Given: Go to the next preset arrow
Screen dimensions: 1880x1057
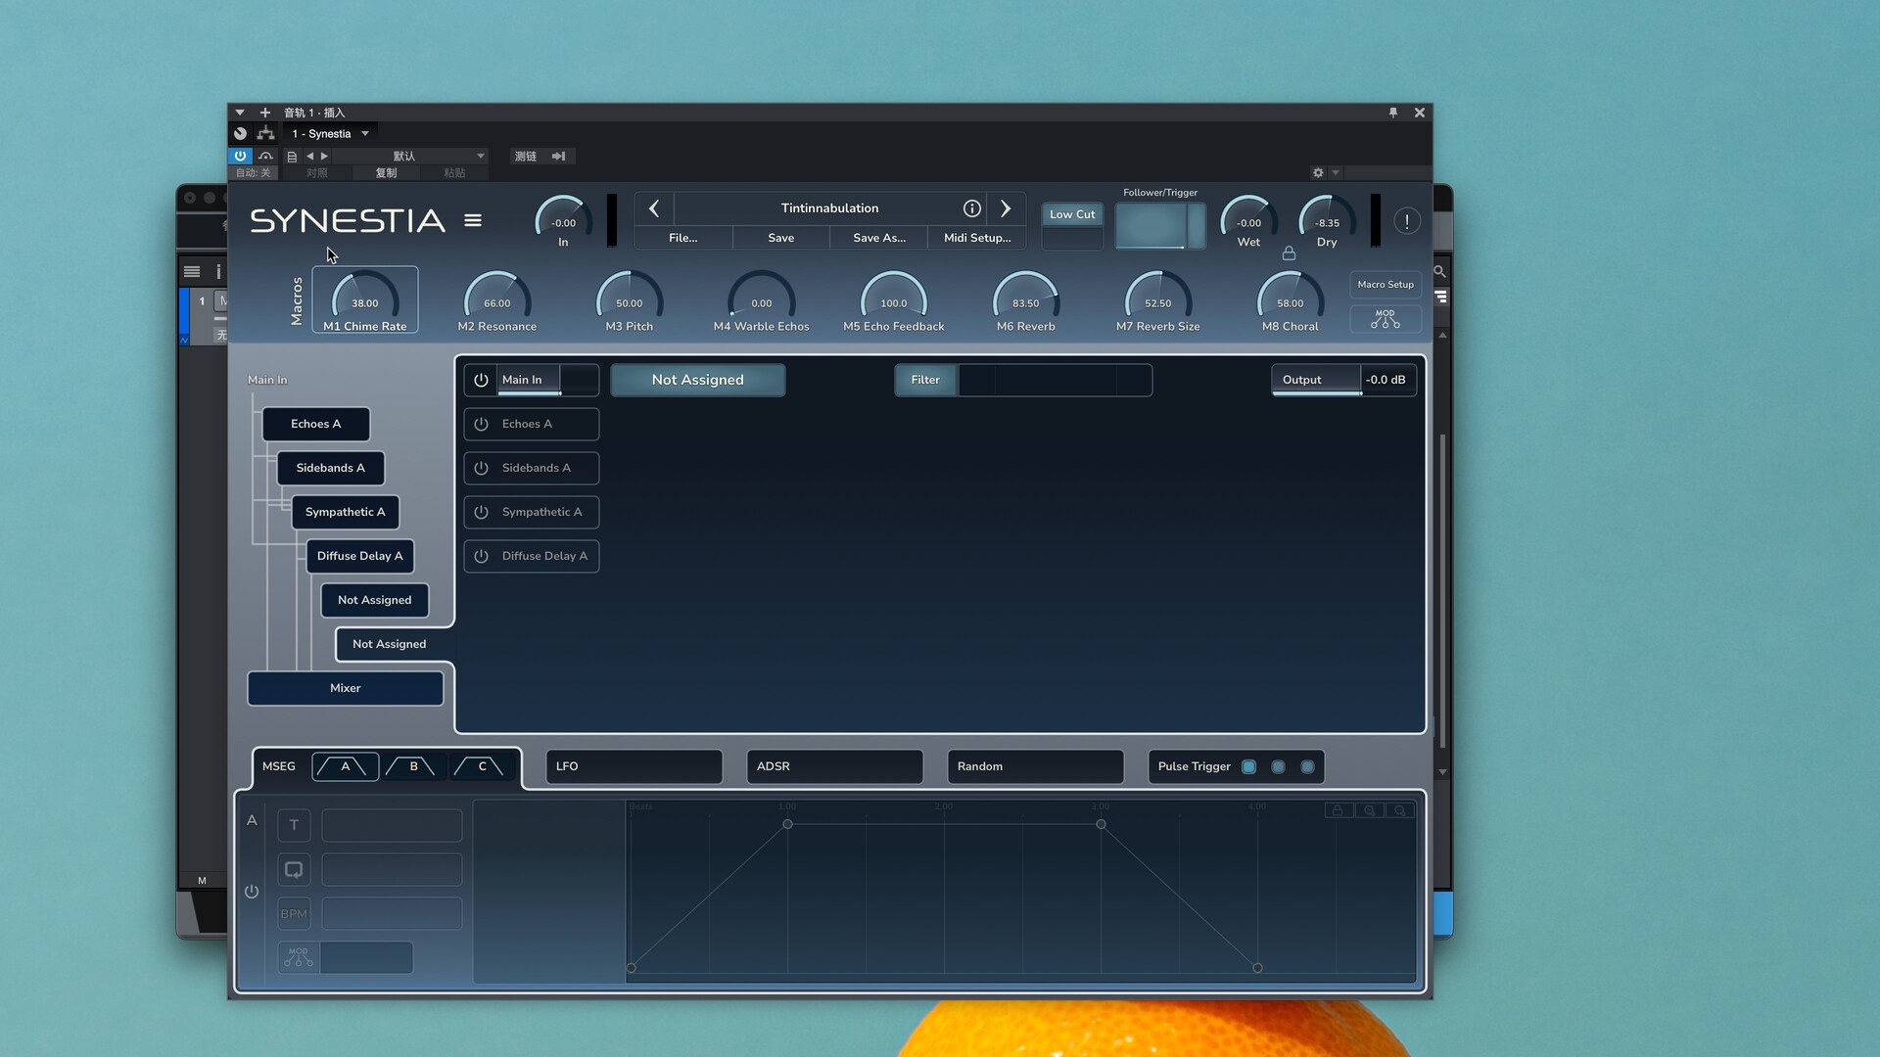Looking at the screenshot, I should (1006, 208).
